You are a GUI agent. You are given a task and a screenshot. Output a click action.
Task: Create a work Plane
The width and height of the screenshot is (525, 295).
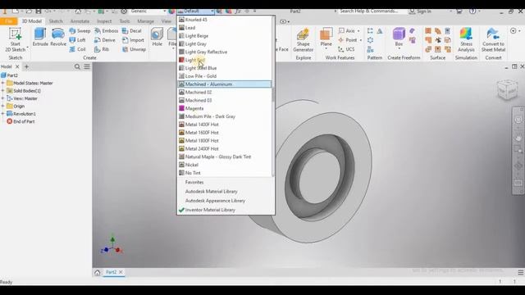coord(326,38)
